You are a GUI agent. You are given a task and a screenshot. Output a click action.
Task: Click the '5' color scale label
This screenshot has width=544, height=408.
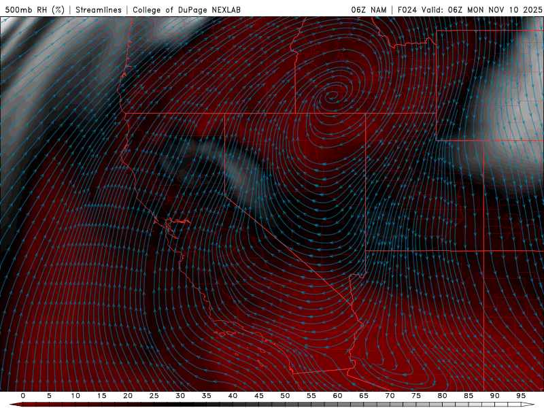[x=49, y=396]
